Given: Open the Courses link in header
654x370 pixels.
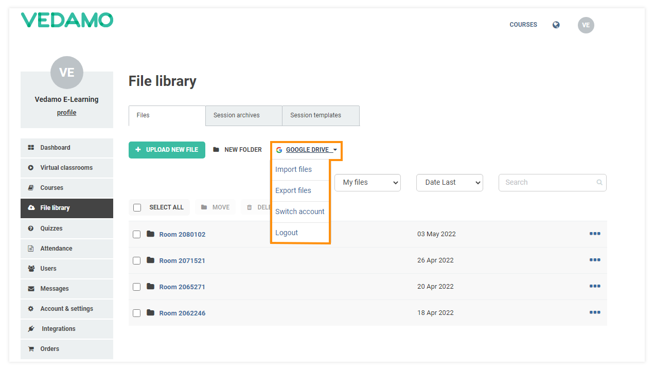Looking at the screenshot, I should click(x=523, y=25).
